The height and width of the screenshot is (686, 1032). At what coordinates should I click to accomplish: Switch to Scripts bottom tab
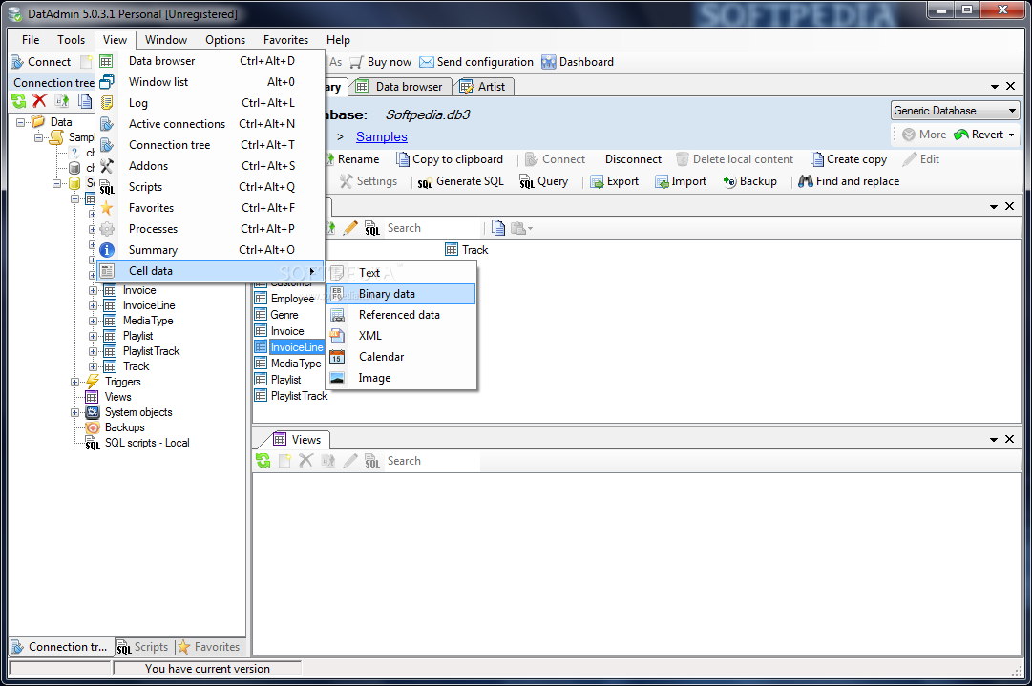pyautogui.click(x=143, y=647)
